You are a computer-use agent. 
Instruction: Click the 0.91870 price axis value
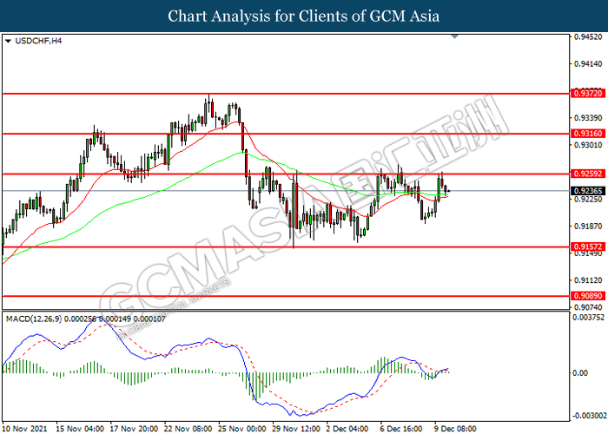tap(588, 226)
